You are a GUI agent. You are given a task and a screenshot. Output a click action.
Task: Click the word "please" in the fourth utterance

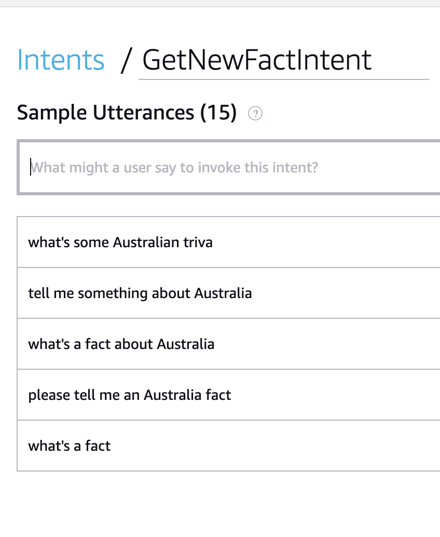[49, 396]
